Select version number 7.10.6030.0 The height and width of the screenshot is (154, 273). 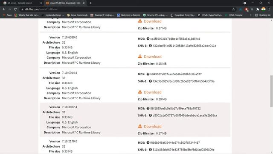(x=70, y=37)
